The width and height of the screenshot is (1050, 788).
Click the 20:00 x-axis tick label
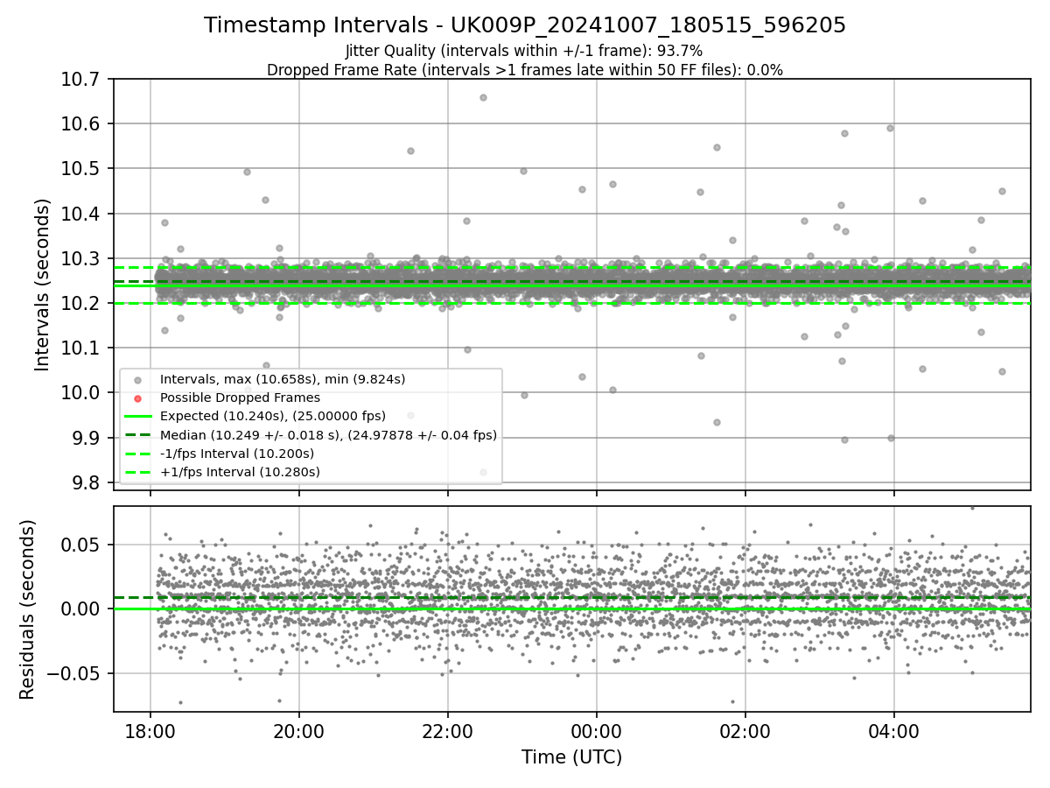pyautogui.click(x=299, y=731)
